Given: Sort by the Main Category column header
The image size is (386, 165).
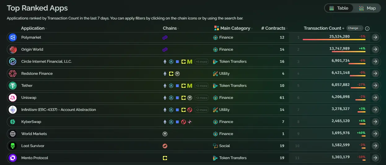Looking at the screenshot, I should (x=235, y=28).
